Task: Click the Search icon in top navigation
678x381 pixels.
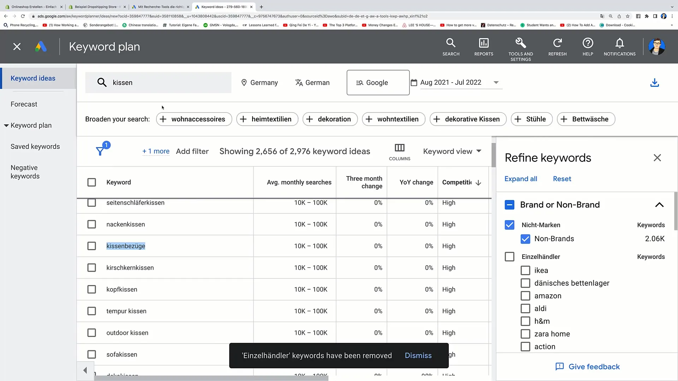Action: (x=451, y=43)
